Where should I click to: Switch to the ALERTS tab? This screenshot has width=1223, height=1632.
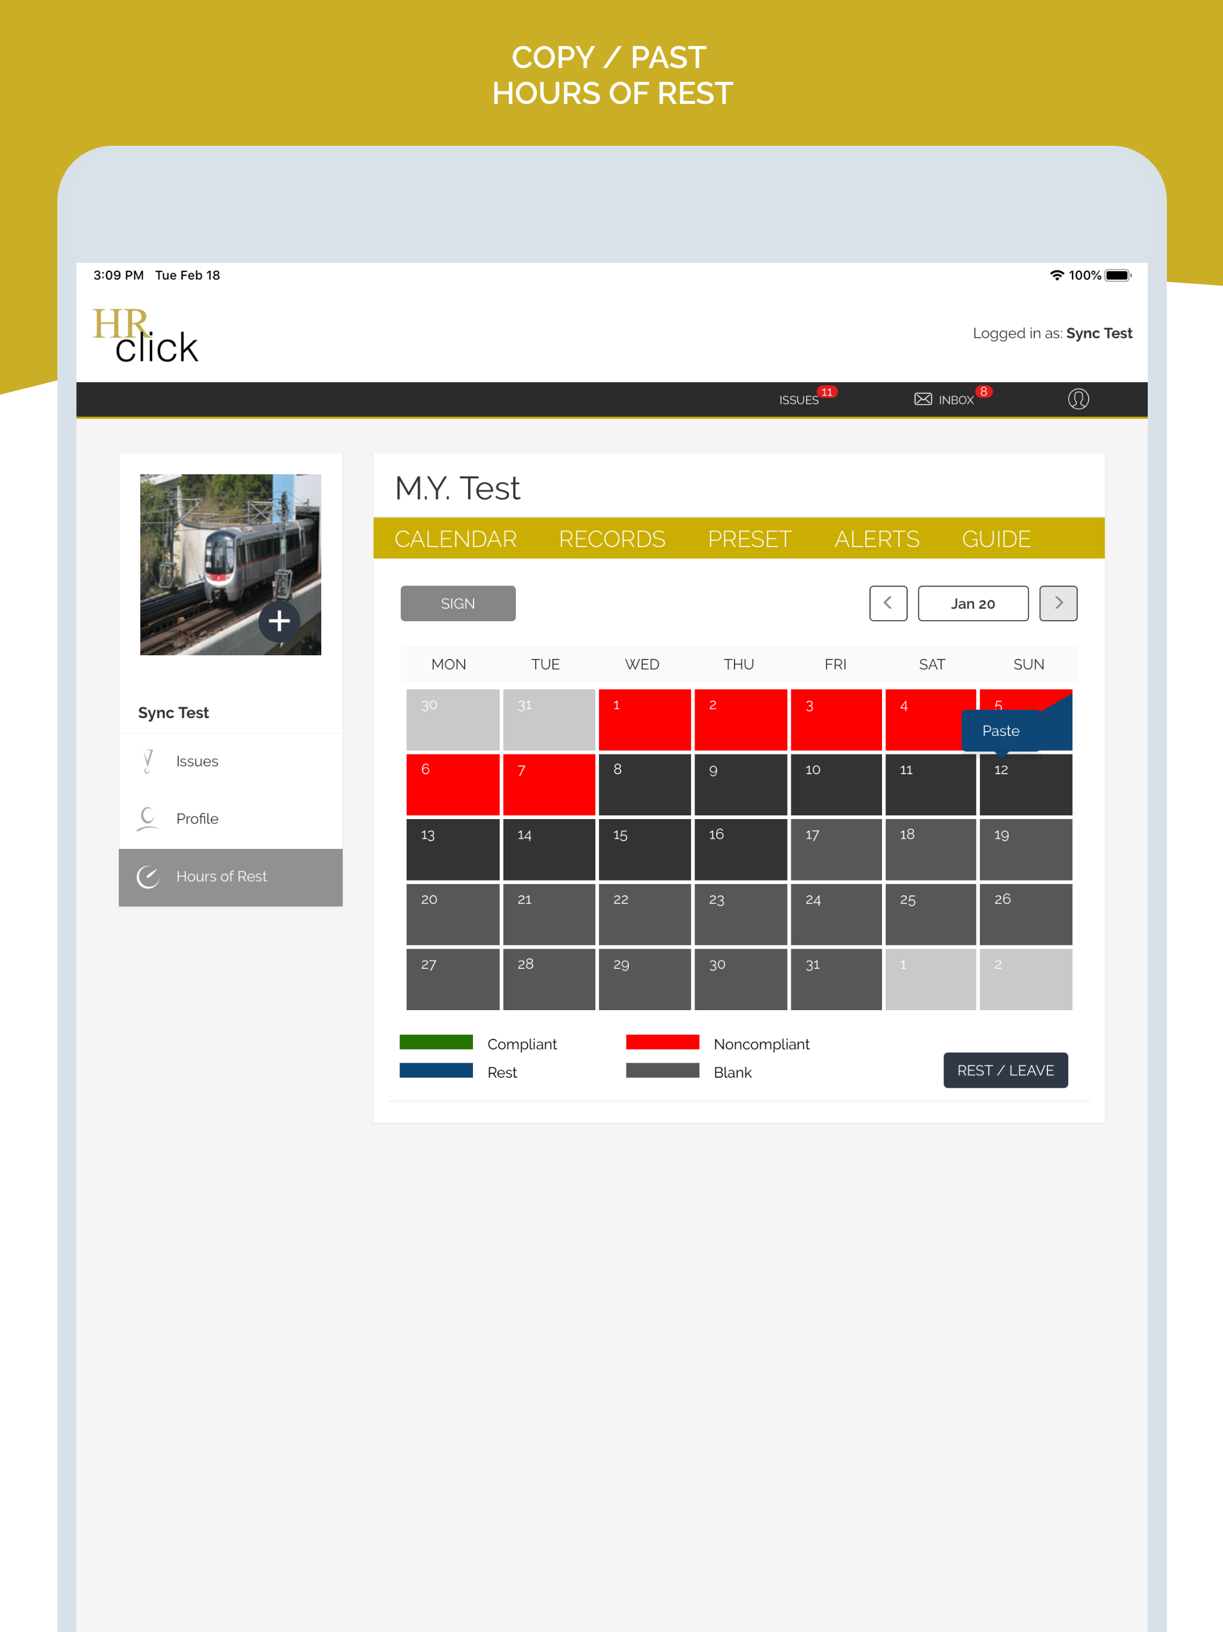point(876,539)
